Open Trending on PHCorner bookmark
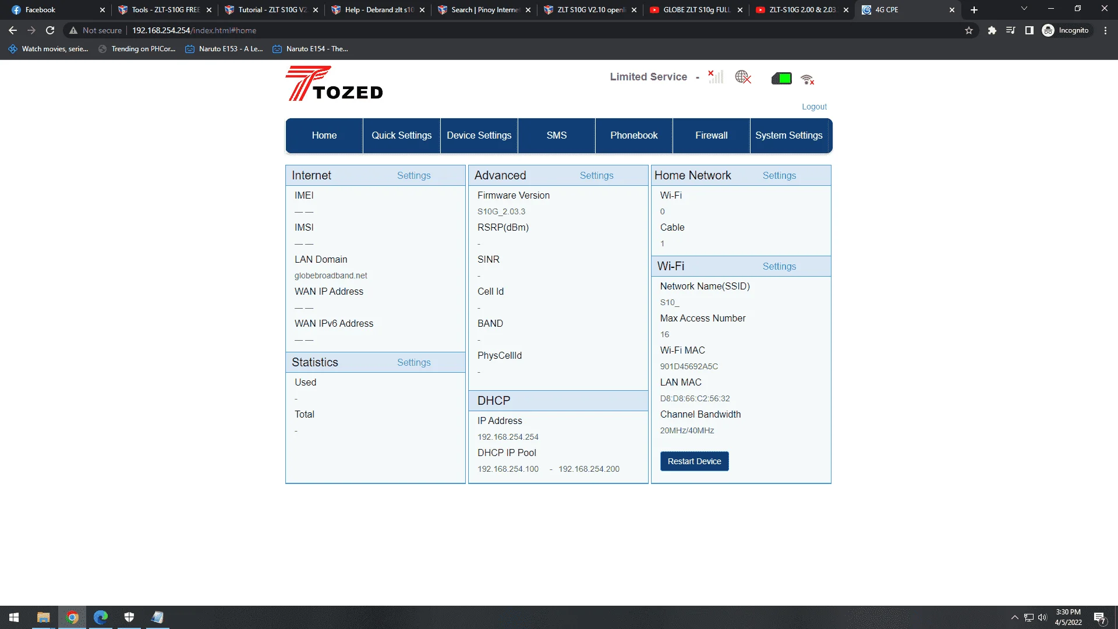Image resolution: width=1118 pixels, height=629 pixels. tap(137, 49)
